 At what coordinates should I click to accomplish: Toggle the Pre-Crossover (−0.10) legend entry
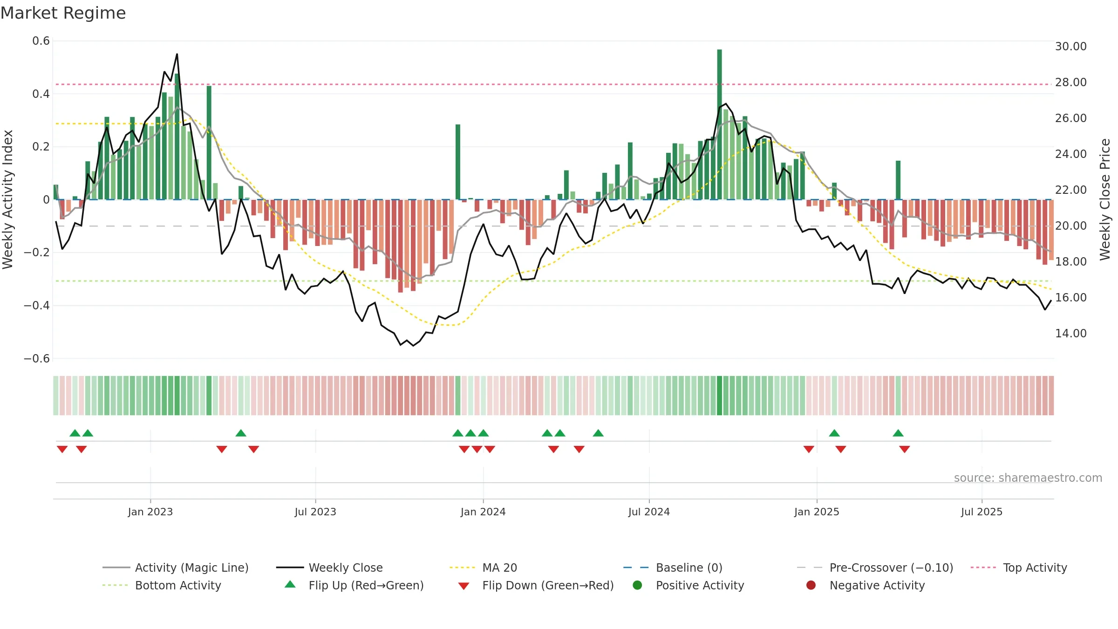click(x=875, y=567)
